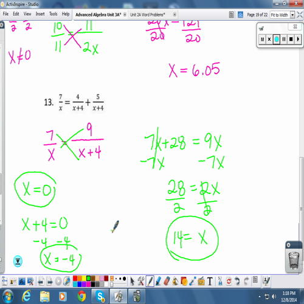
Task: Open the Edit menu
Action: [16, 14]
